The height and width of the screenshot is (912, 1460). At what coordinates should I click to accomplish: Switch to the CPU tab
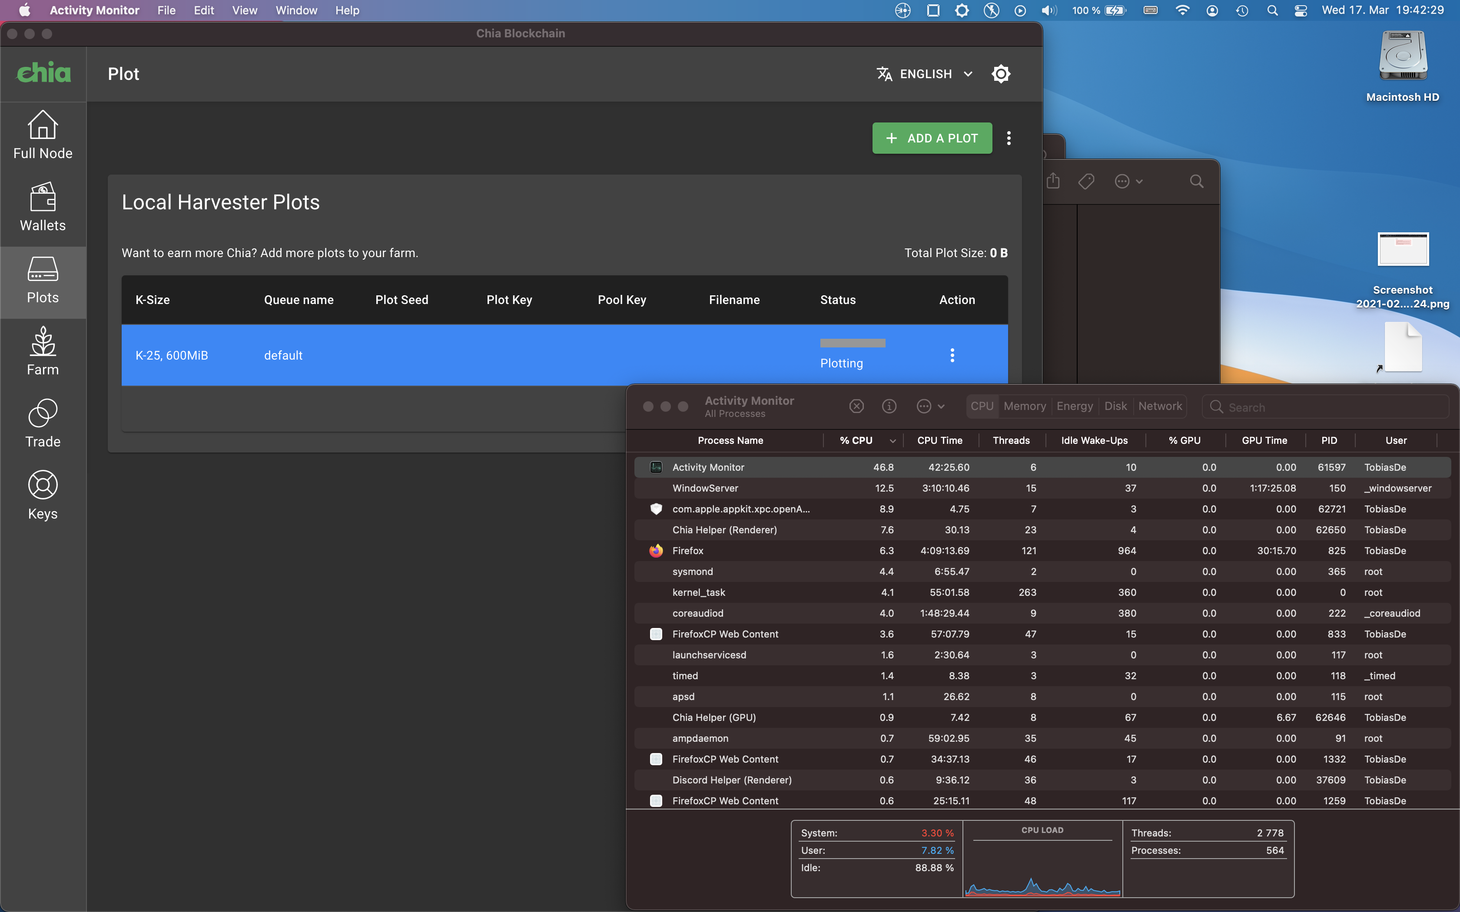[982, 406]
